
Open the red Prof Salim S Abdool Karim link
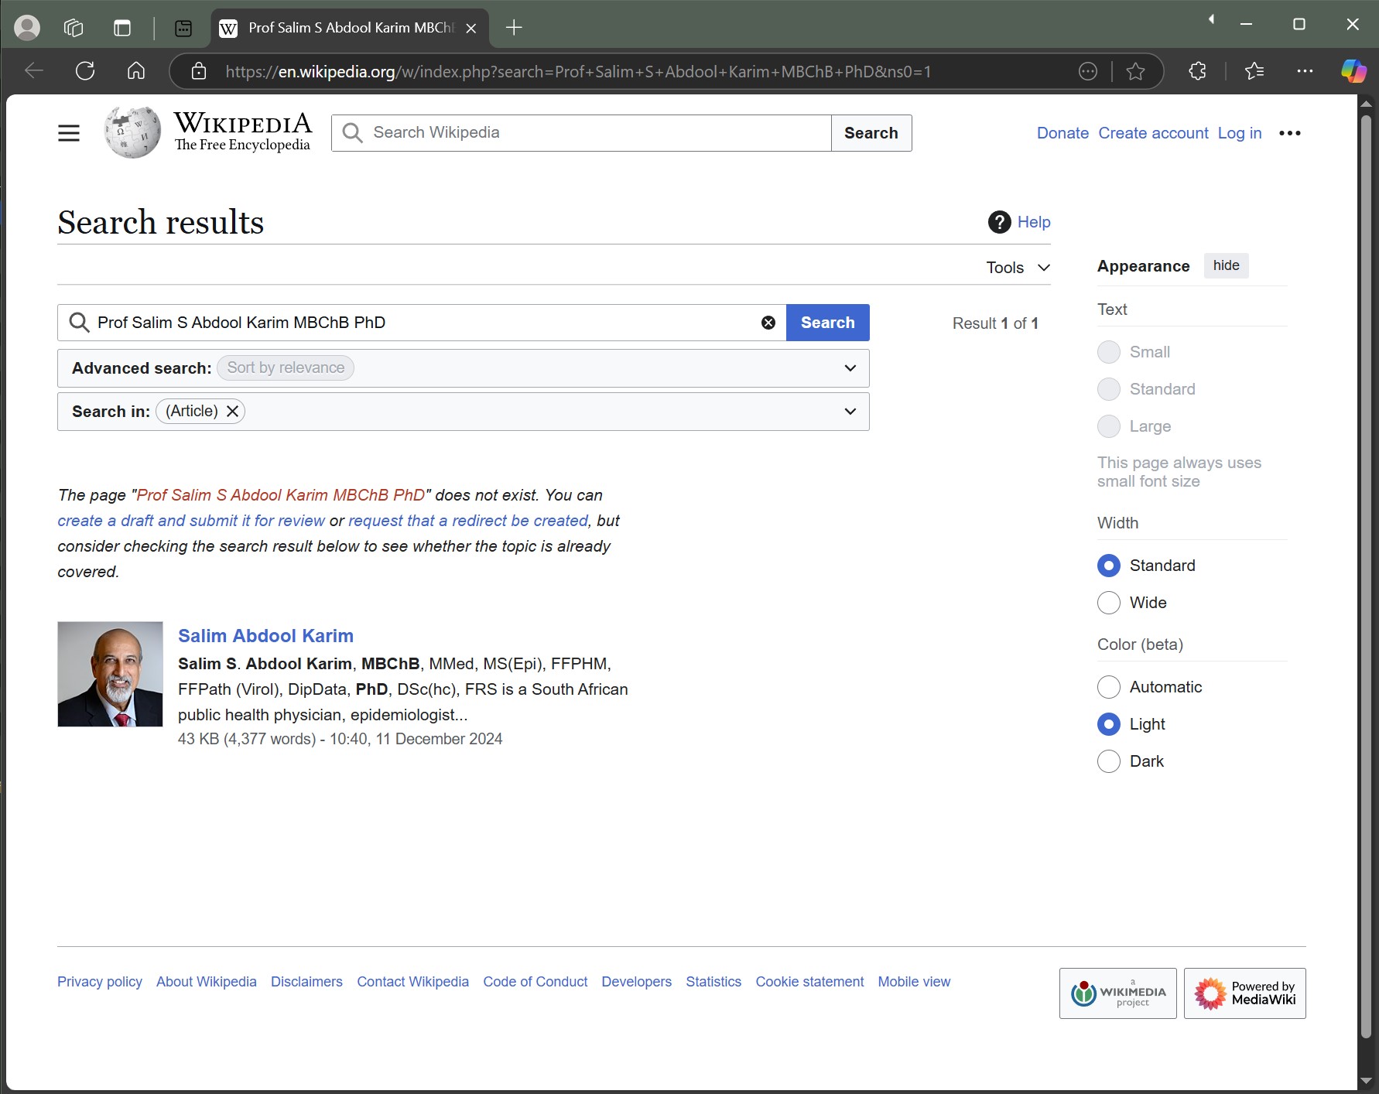pos(281,495)
